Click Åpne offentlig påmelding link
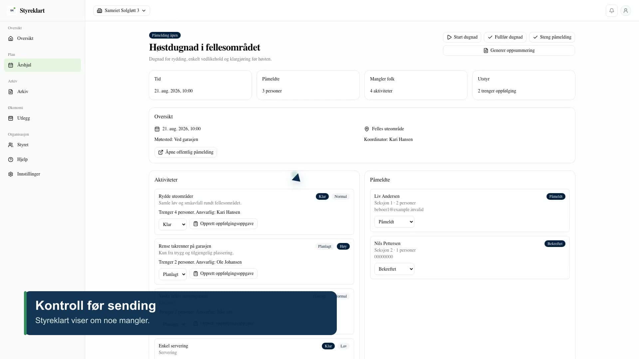The width and height of the screenshot is (639, 359). click(x=185, y=152)
